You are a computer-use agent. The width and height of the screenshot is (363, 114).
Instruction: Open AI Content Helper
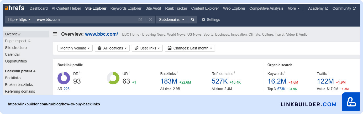coord(66,8)
